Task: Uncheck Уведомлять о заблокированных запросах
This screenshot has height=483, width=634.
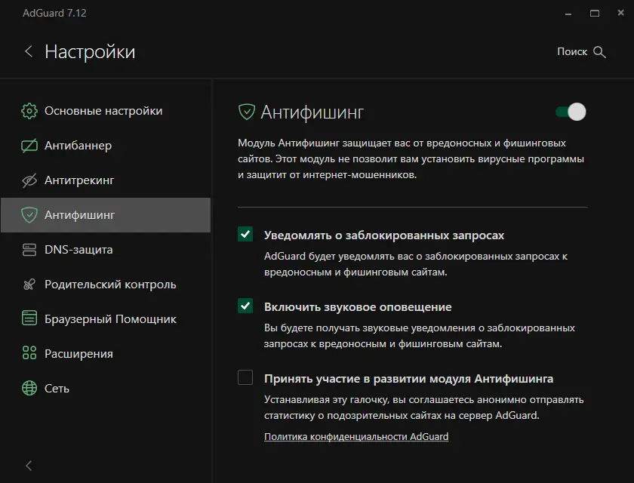Action: point(245,234)
